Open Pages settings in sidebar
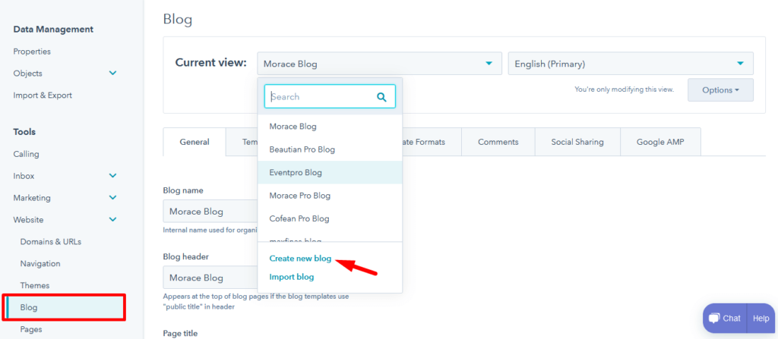Image resolution: width=778 pixels, height=339 pixels. coord(30,329)
